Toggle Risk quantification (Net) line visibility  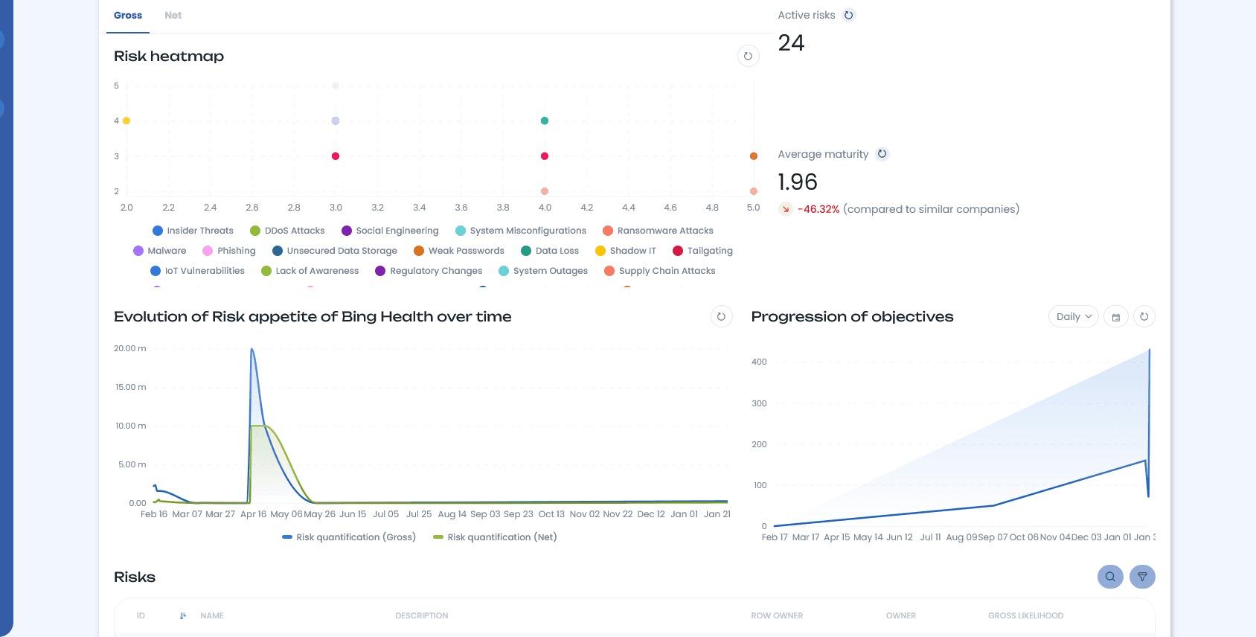tap(495, 537)
